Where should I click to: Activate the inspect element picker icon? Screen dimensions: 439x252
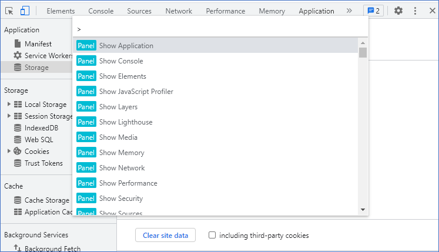[9, 11]
